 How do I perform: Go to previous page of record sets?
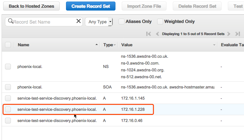click(157, 34)
